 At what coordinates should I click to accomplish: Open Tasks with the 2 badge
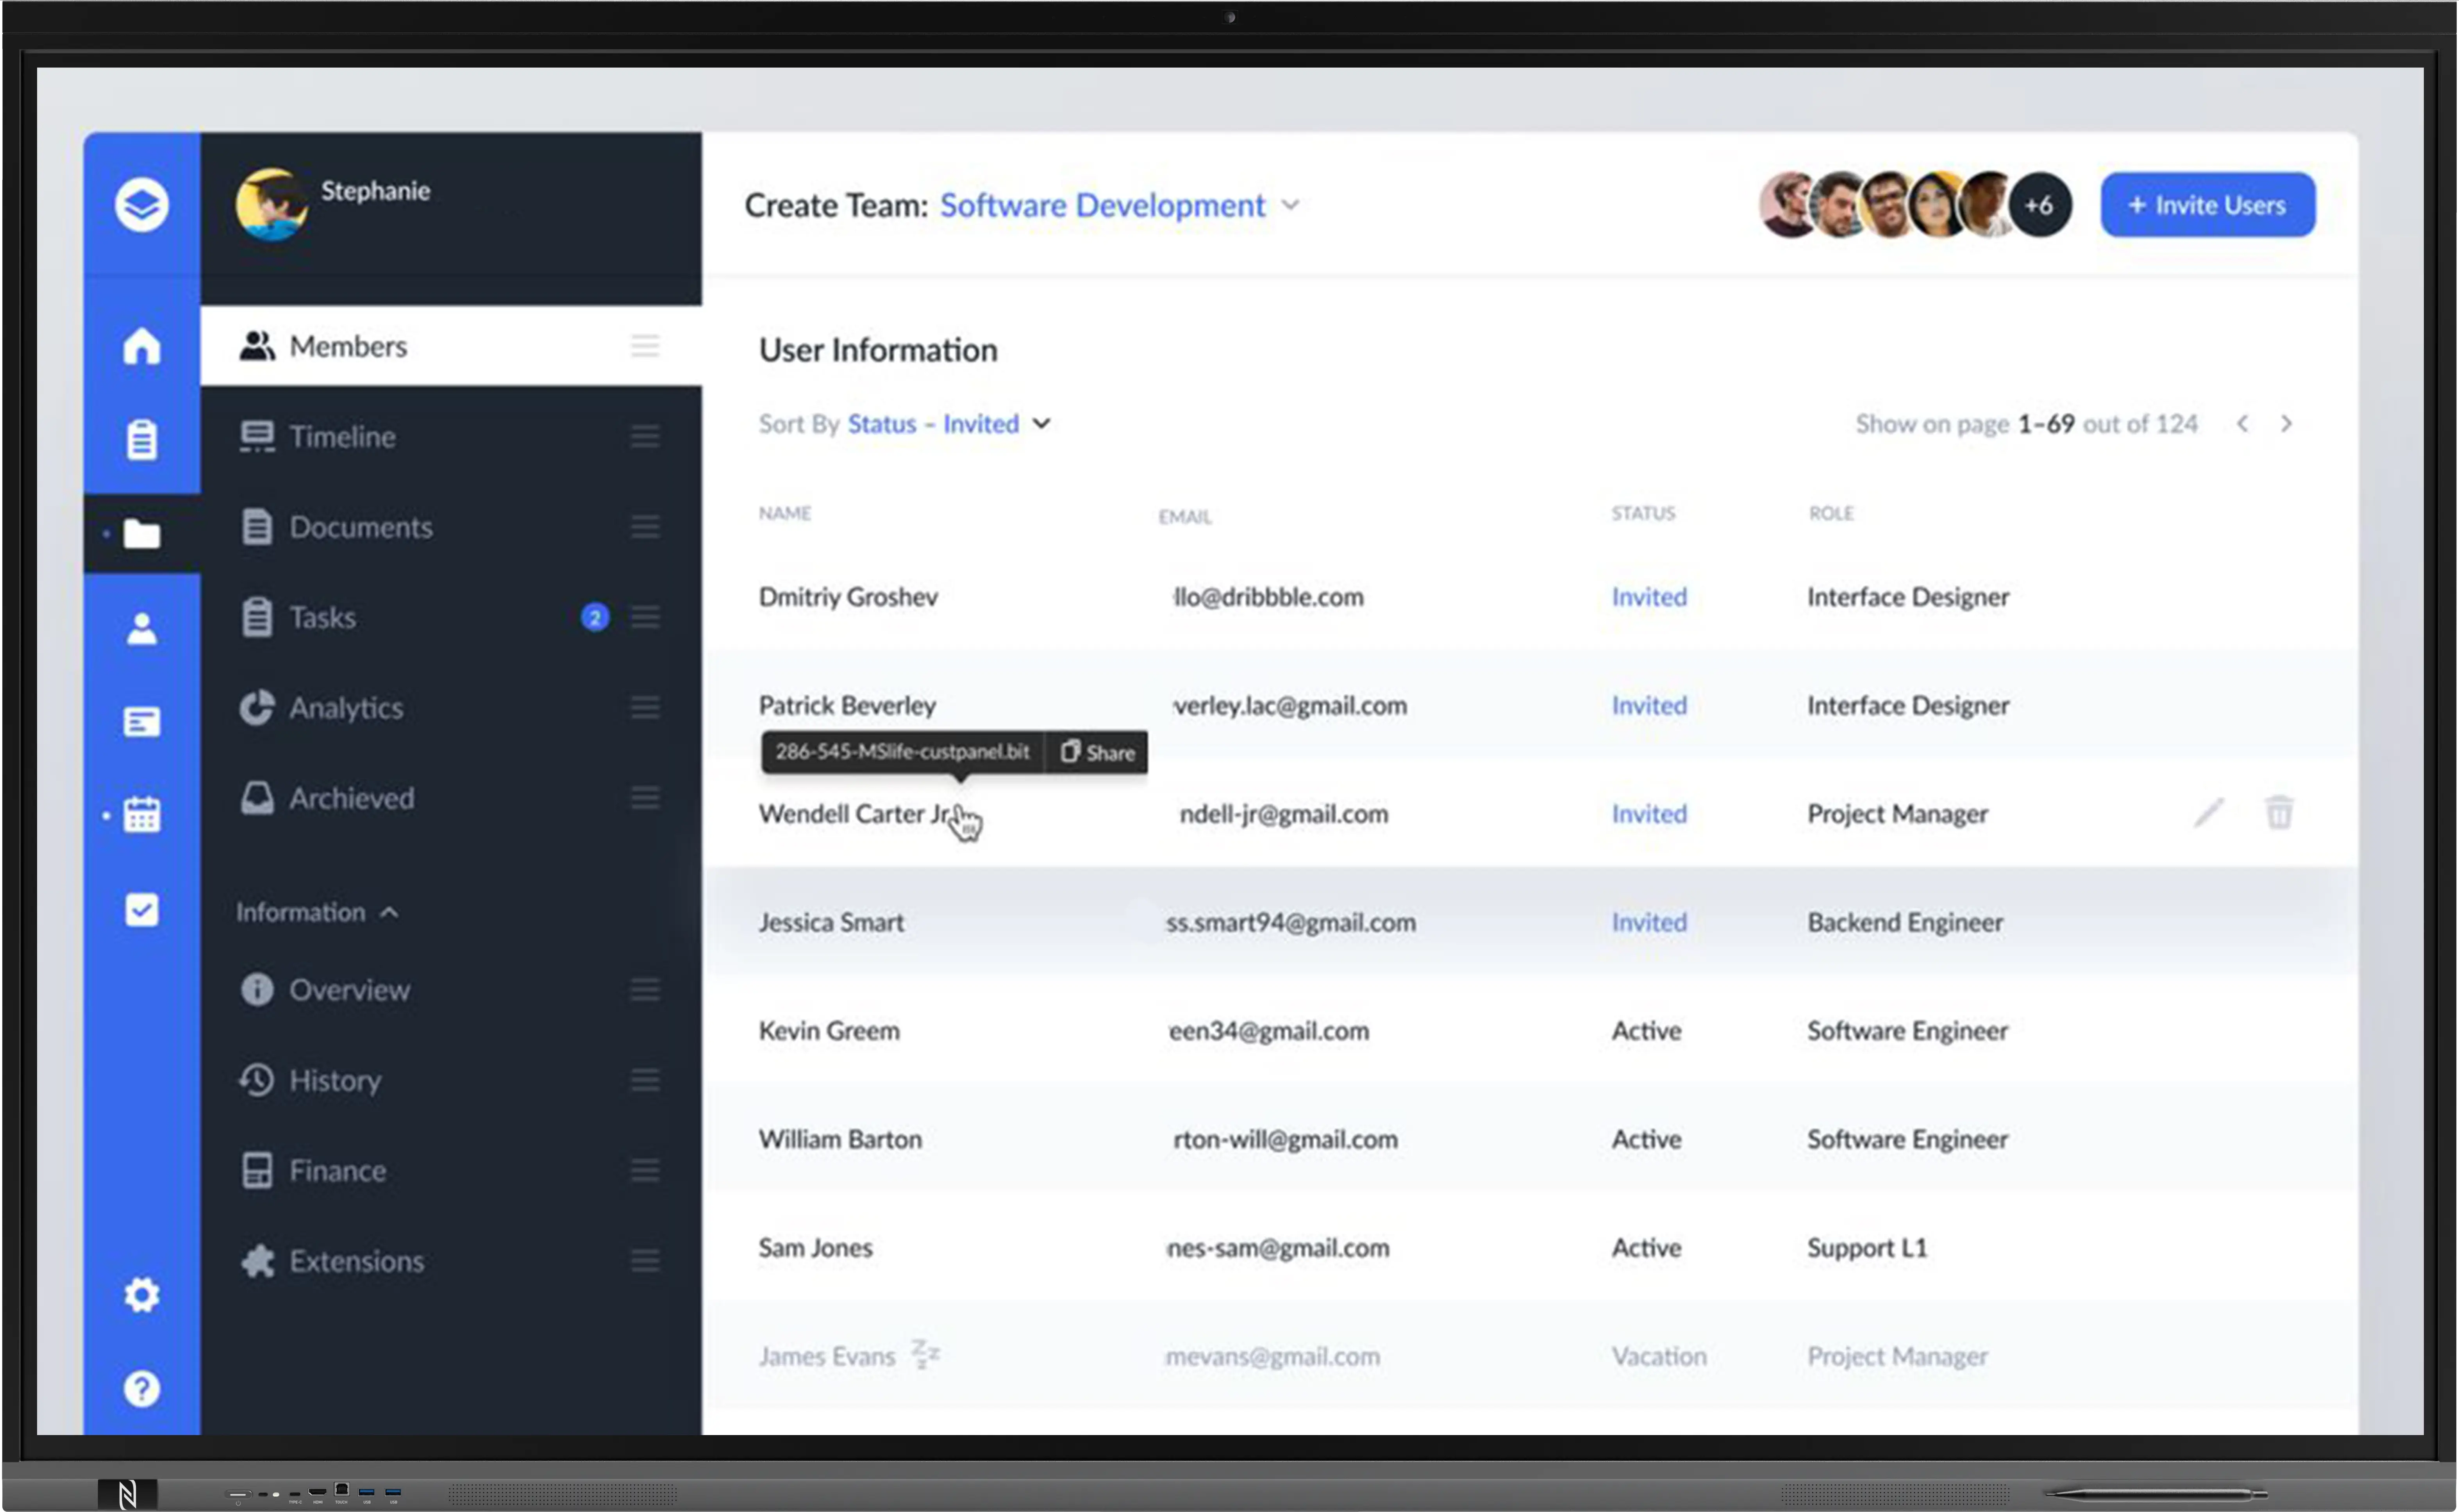(x=322, y=617)
